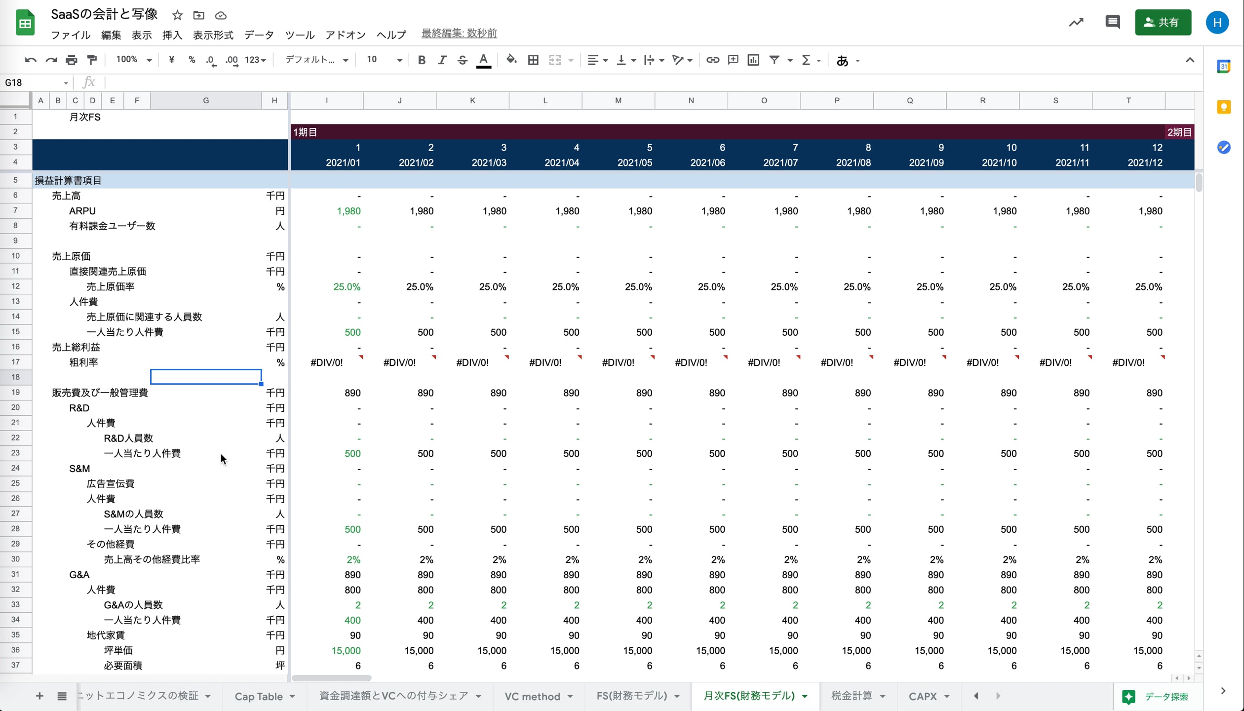
Task: Open the functions sigma icon
Action: 806,60
